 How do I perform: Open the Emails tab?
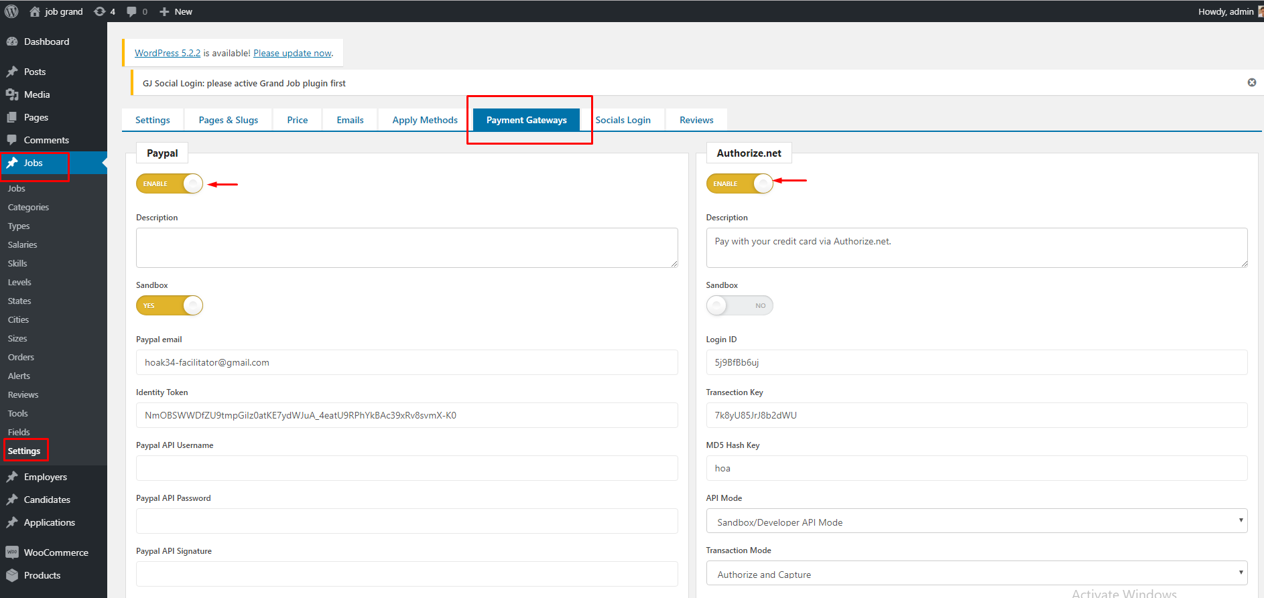[350, 120]
